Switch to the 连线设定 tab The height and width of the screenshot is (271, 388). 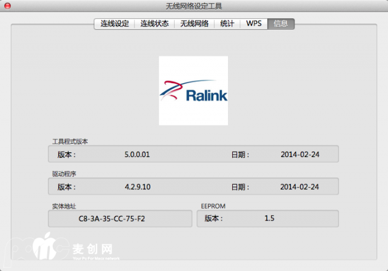(115, 24)
